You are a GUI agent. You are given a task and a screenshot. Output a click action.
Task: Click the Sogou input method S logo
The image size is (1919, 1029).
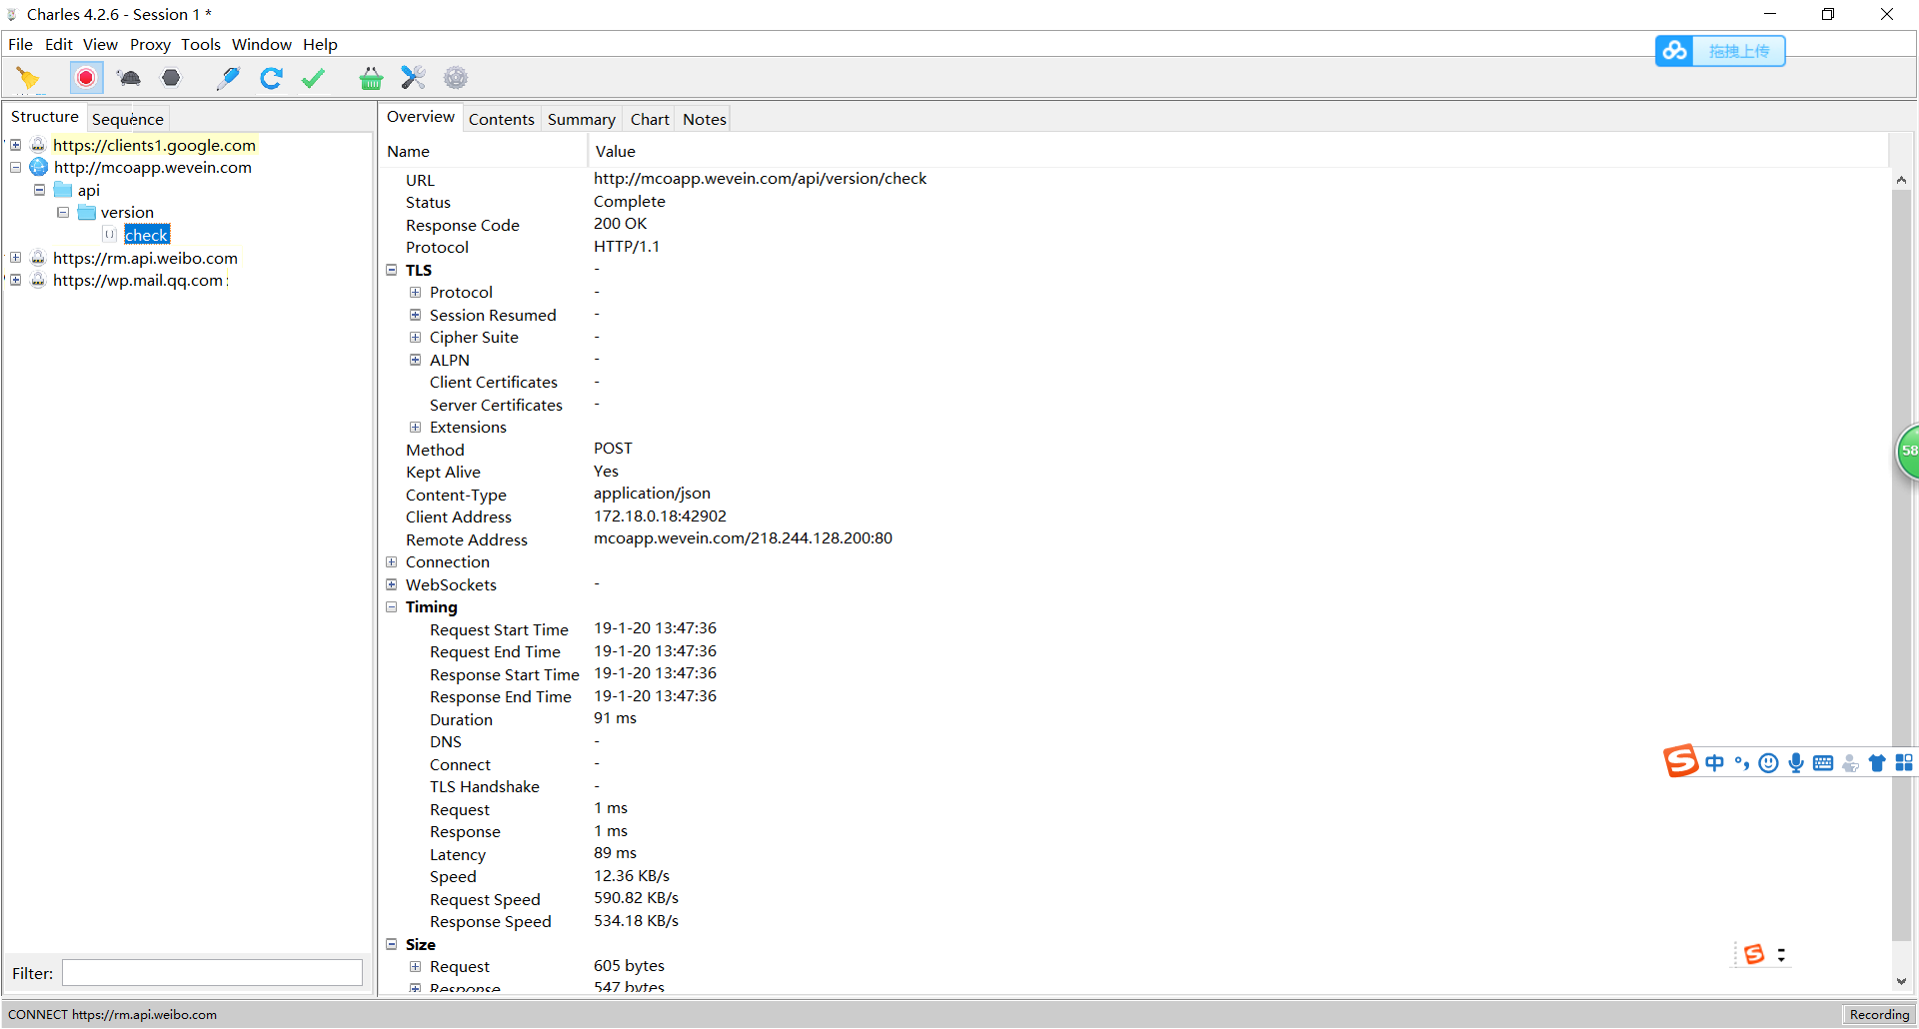point(1680,761)
